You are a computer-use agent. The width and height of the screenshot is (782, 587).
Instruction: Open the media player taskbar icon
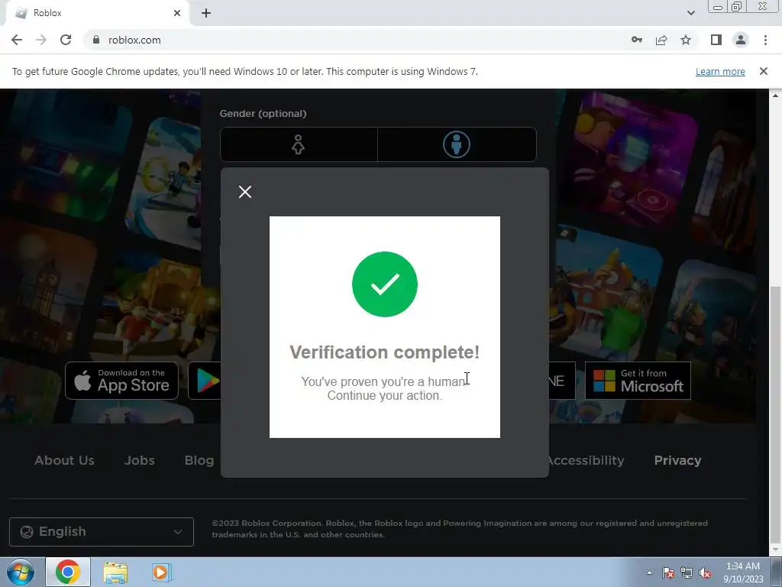point(162,572)
